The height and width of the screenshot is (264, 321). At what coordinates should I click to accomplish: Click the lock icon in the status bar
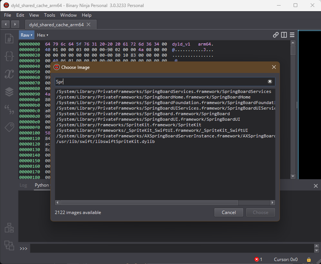click(309, 260)
